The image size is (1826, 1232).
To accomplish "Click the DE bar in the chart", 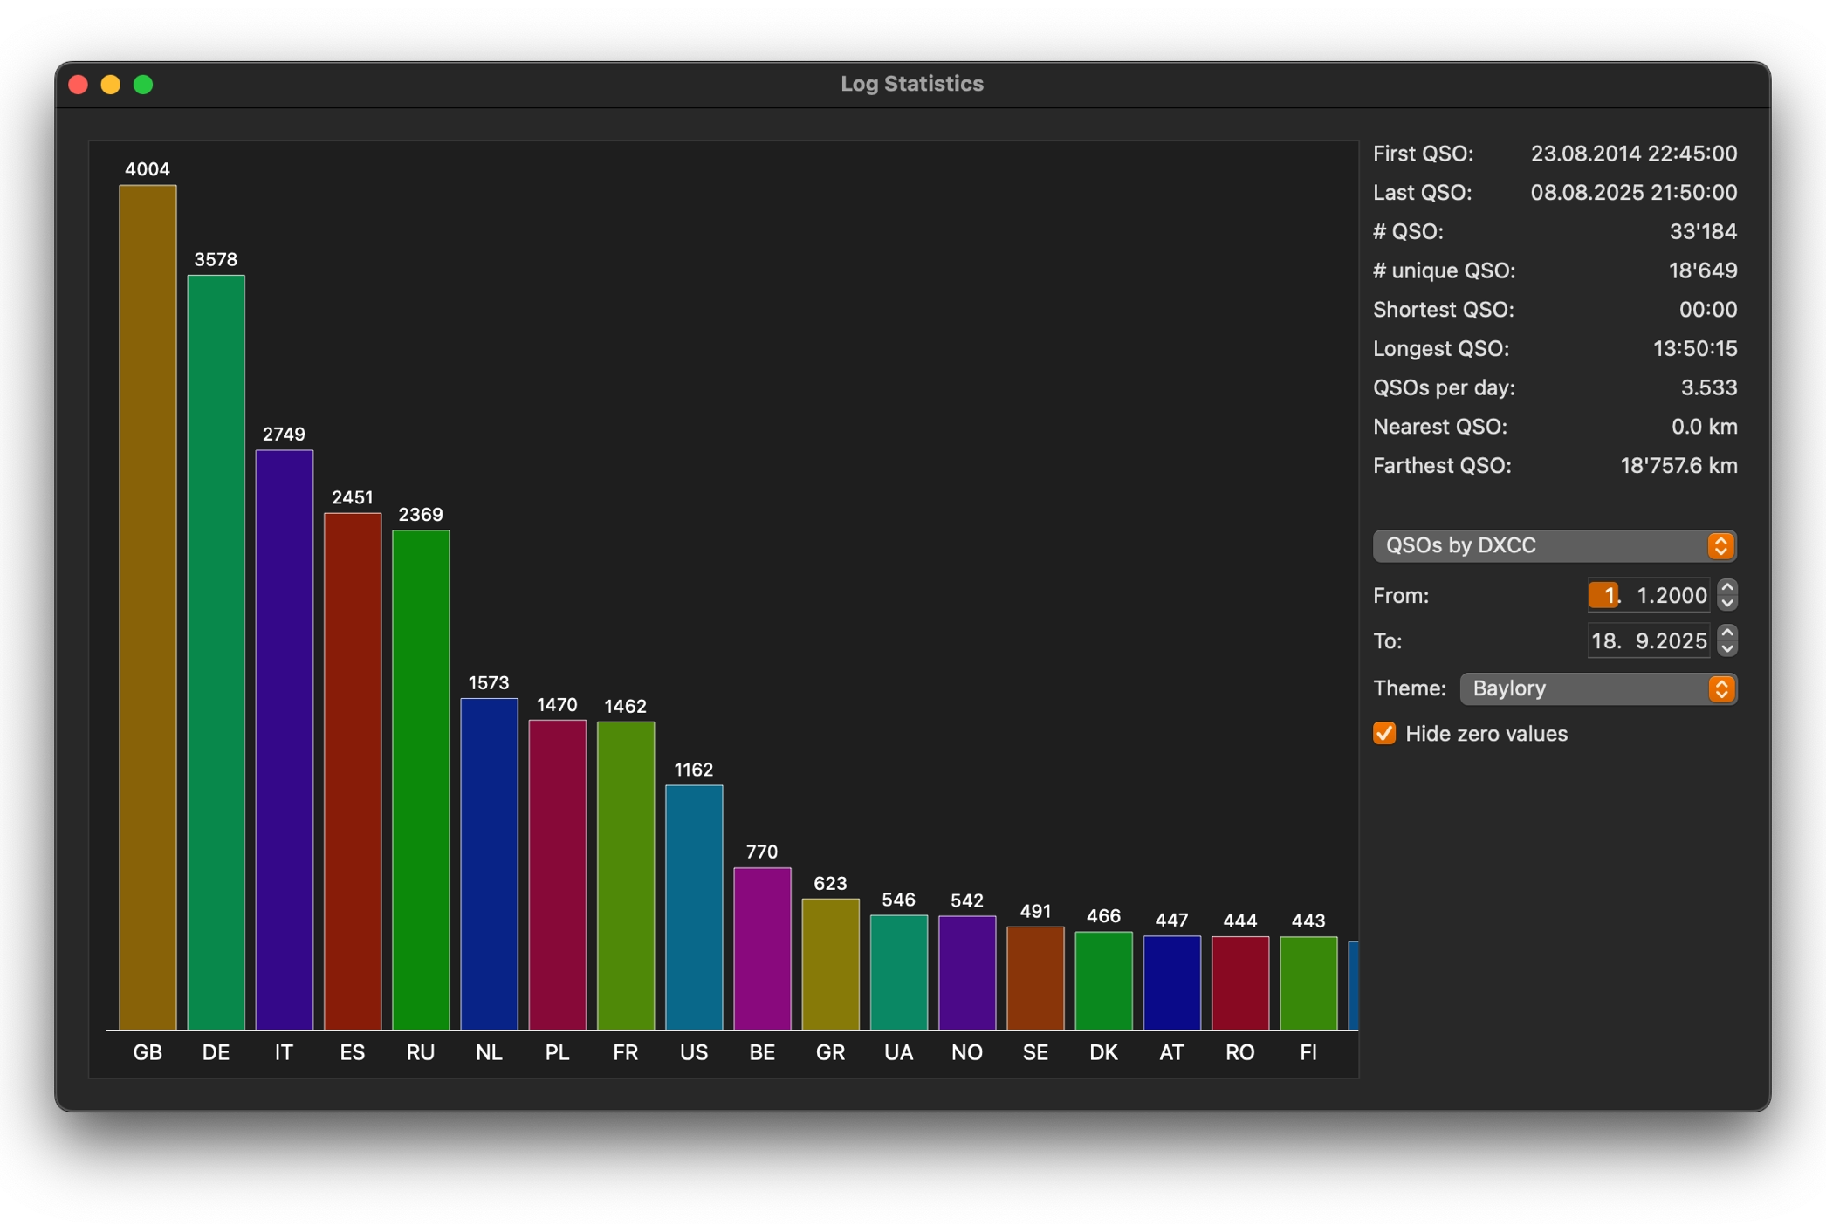I will [x=216, y=653].
